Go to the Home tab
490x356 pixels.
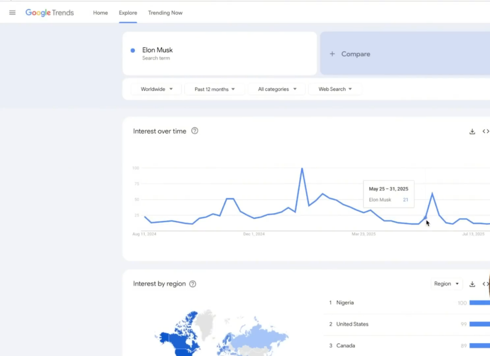pos(100,13)
